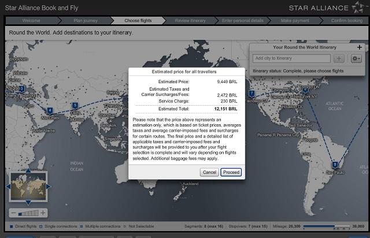Click the mileage progress bar
370x238 pixels.
coord(327,226)
